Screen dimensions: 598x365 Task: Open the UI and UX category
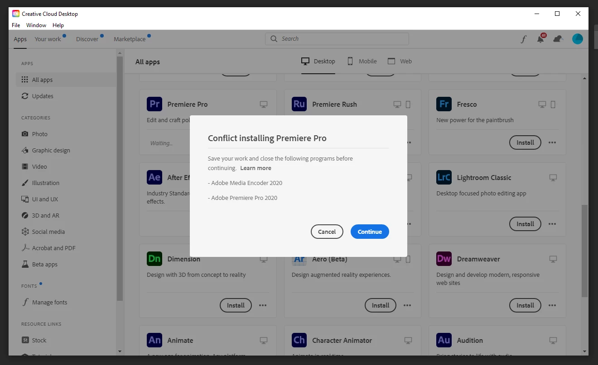point(40,199)
